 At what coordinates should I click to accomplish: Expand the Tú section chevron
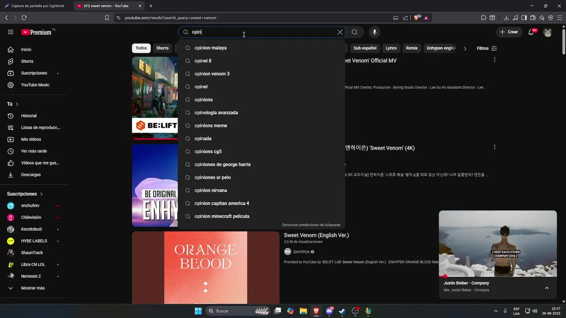[x=17, y=104]
